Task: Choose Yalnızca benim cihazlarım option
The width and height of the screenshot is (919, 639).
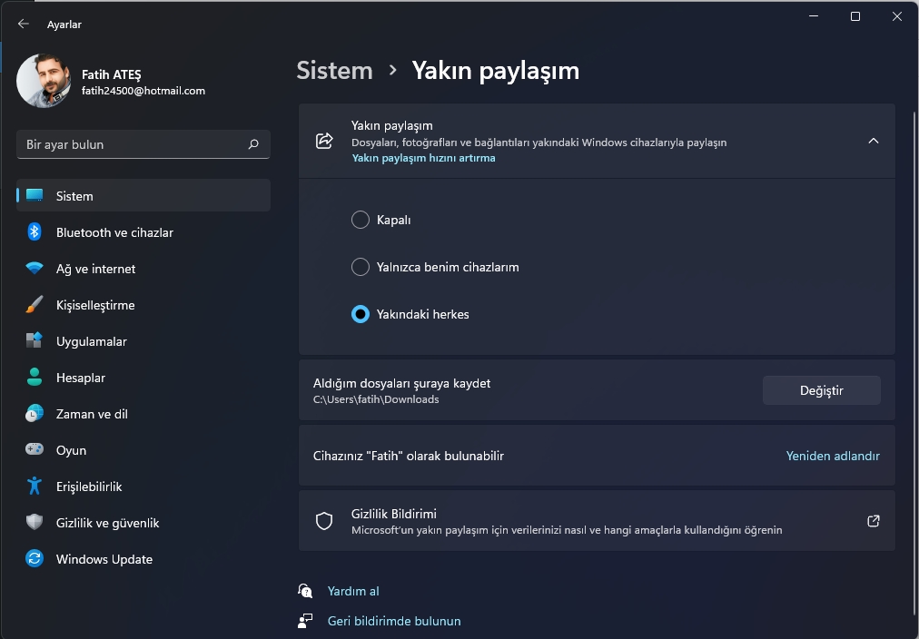Action: pyautogui.click(x=360, y=267)
